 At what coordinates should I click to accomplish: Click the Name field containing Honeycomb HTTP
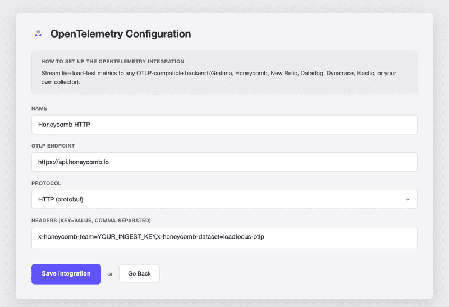click(x=224, y=125)
